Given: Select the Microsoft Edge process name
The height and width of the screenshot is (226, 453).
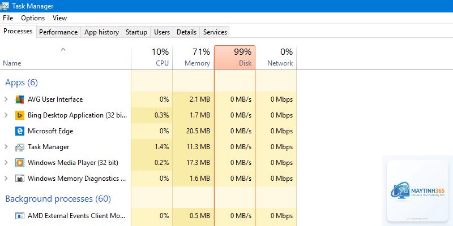Looking at the screenshot, I should pos(50,131).
